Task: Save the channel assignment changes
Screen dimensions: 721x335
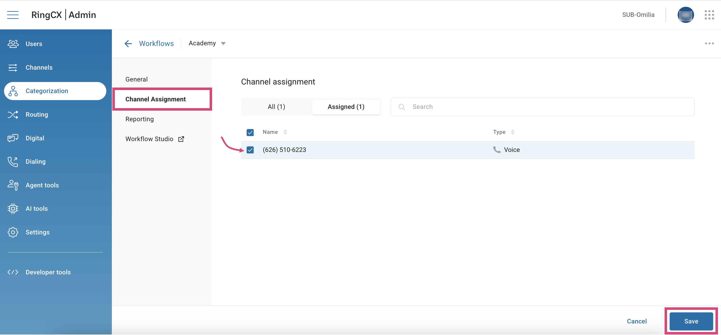Action: pos(691,321)
